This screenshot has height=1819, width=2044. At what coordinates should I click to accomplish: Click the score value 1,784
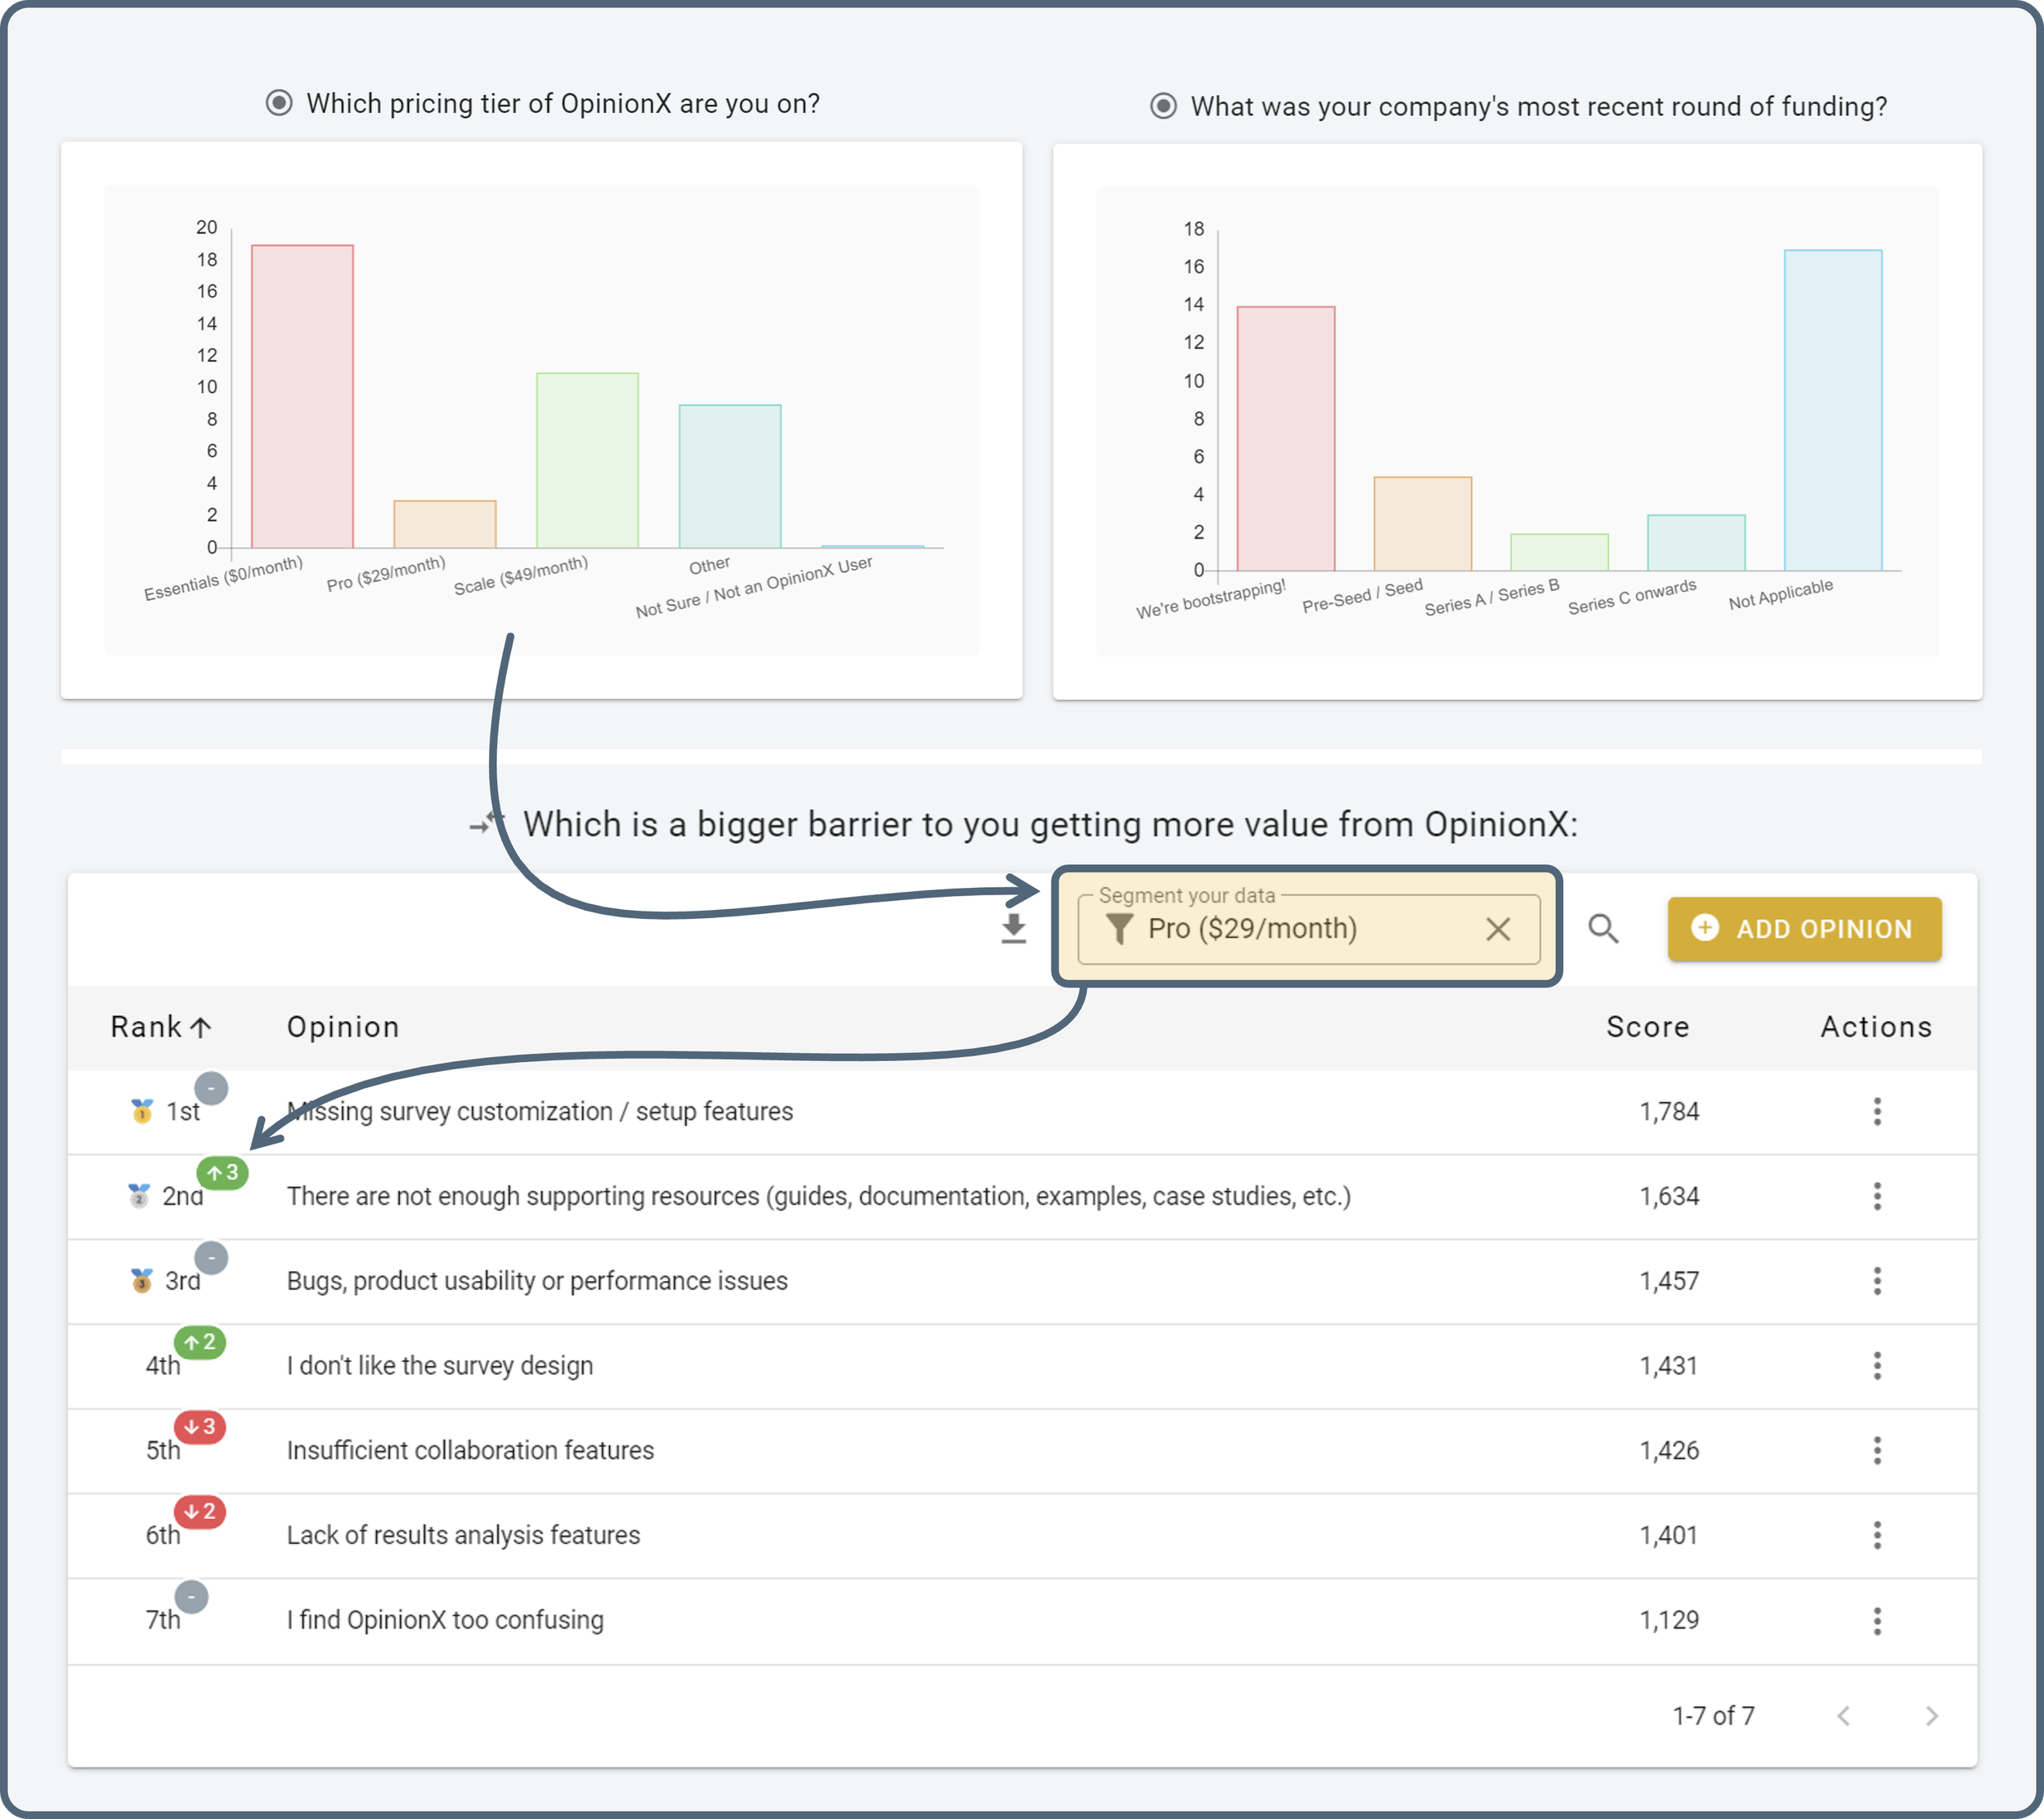(x=1669, y=1111)
